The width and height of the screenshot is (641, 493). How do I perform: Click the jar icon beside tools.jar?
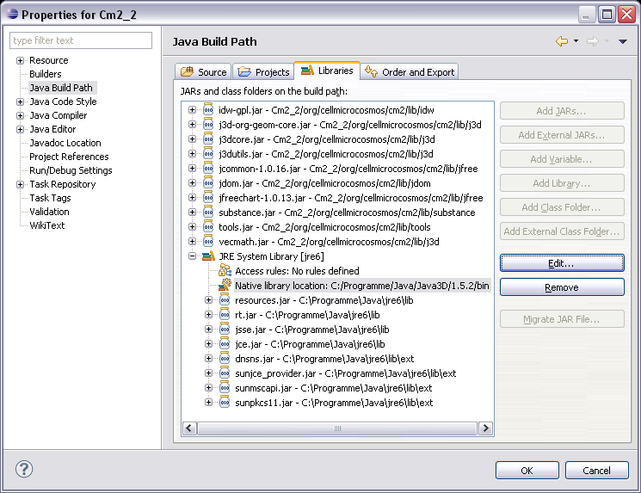point(208,226)
